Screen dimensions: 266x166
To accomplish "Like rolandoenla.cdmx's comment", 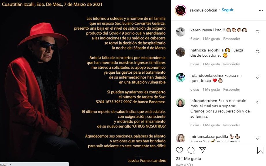I will pos(258,77).
